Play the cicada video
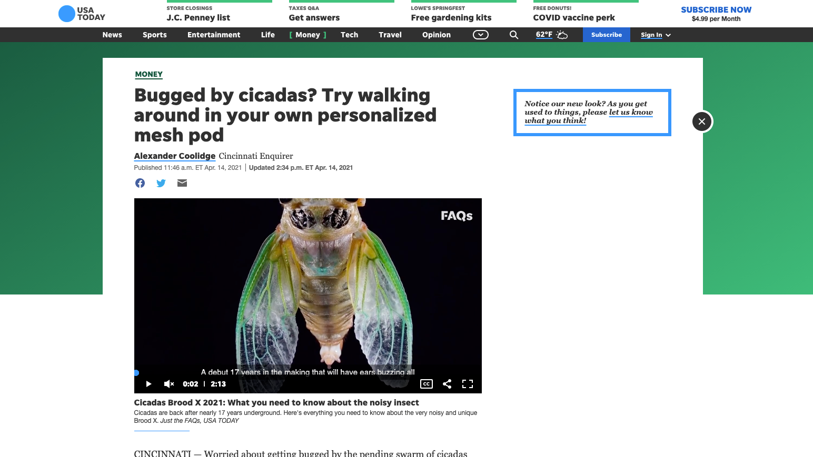The image size is (813, 457). (x=148, y=384)
